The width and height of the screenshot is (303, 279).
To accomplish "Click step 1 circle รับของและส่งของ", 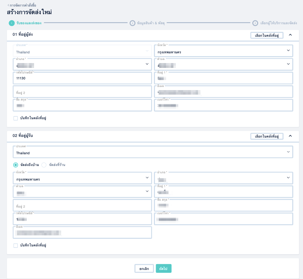I will pyautogui.click(x=11, y=23).
